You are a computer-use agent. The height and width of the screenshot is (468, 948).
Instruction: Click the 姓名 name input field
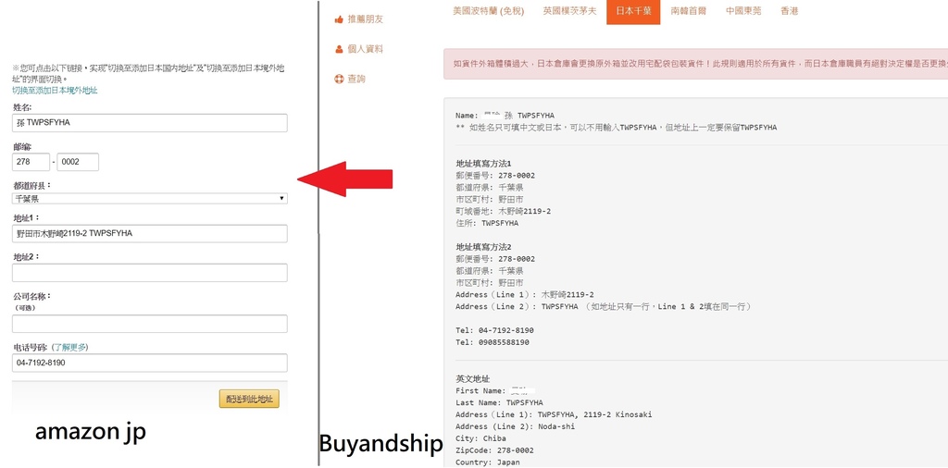click(149, 123)
